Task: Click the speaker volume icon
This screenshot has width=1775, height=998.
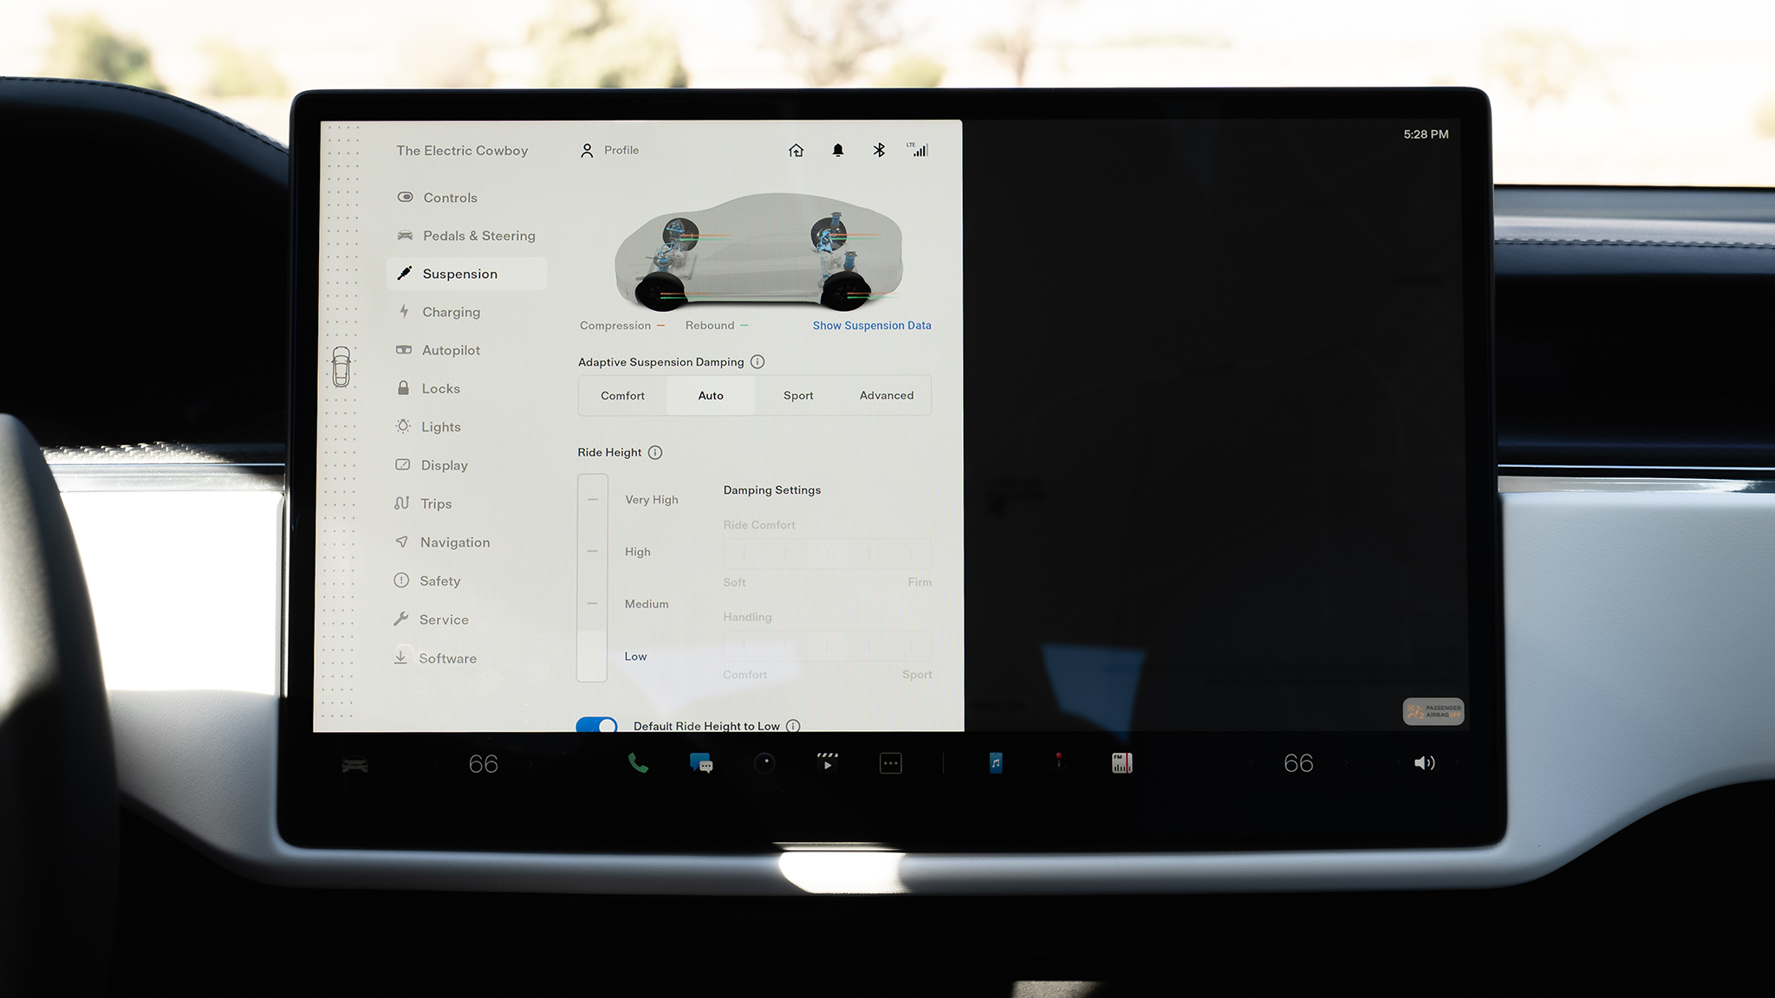Action: [x=1424, y=763]
